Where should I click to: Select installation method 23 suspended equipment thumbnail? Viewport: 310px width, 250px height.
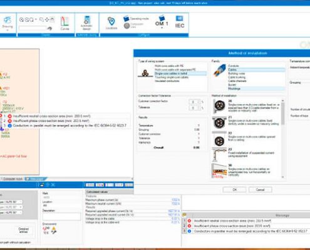(219, 155)
